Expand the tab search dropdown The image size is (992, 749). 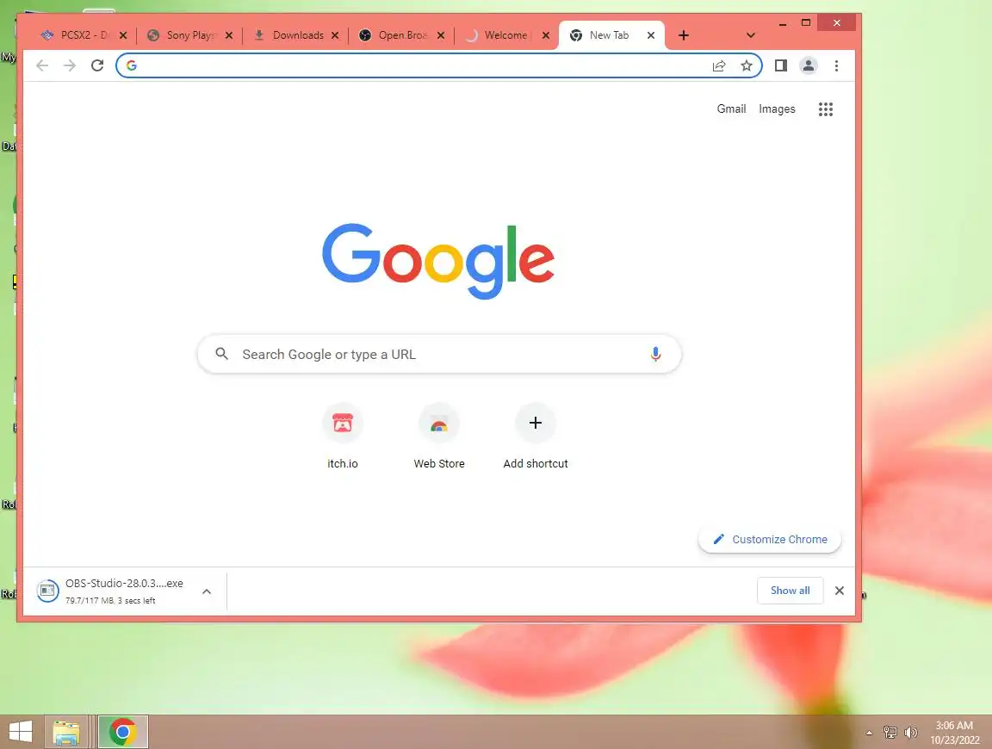point(750,35)
